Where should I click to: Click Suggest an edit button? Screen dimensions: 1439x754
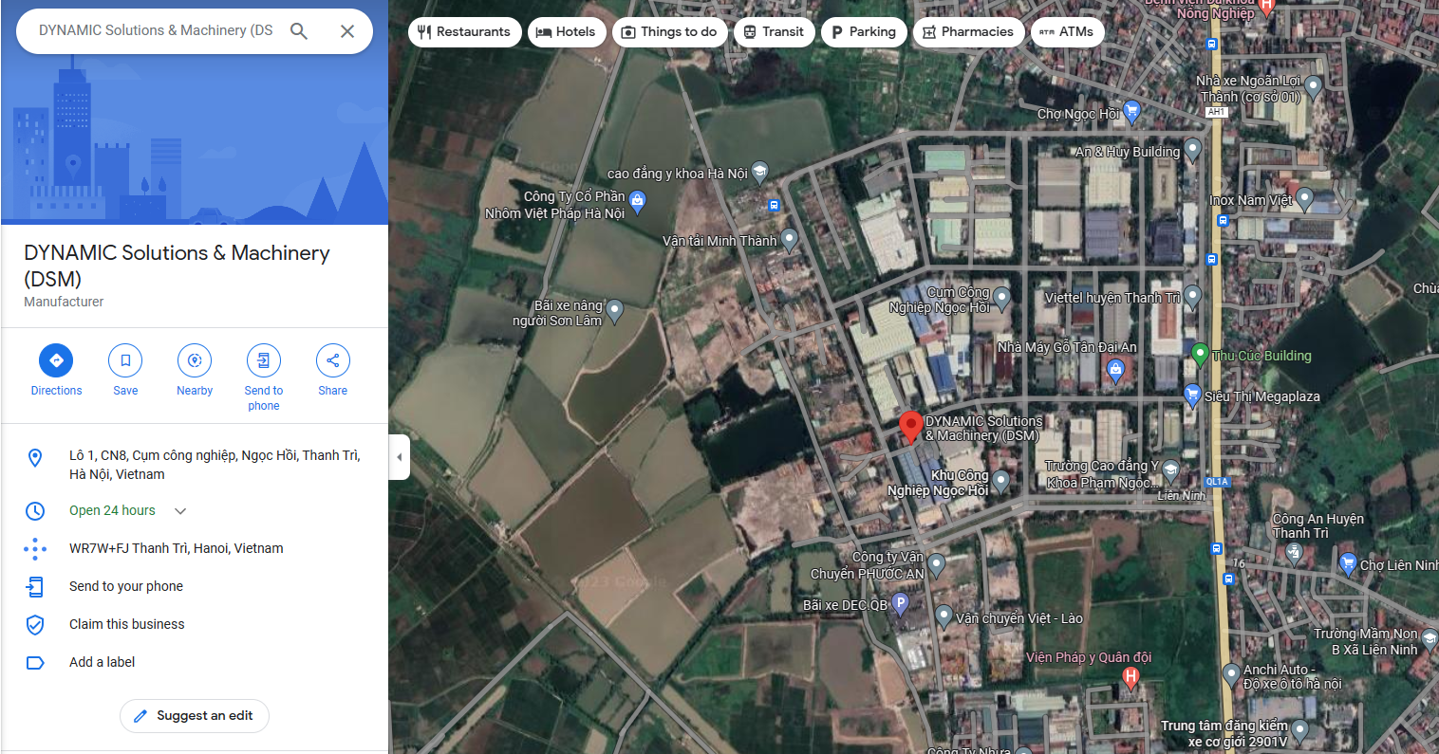tap(195, 716)
